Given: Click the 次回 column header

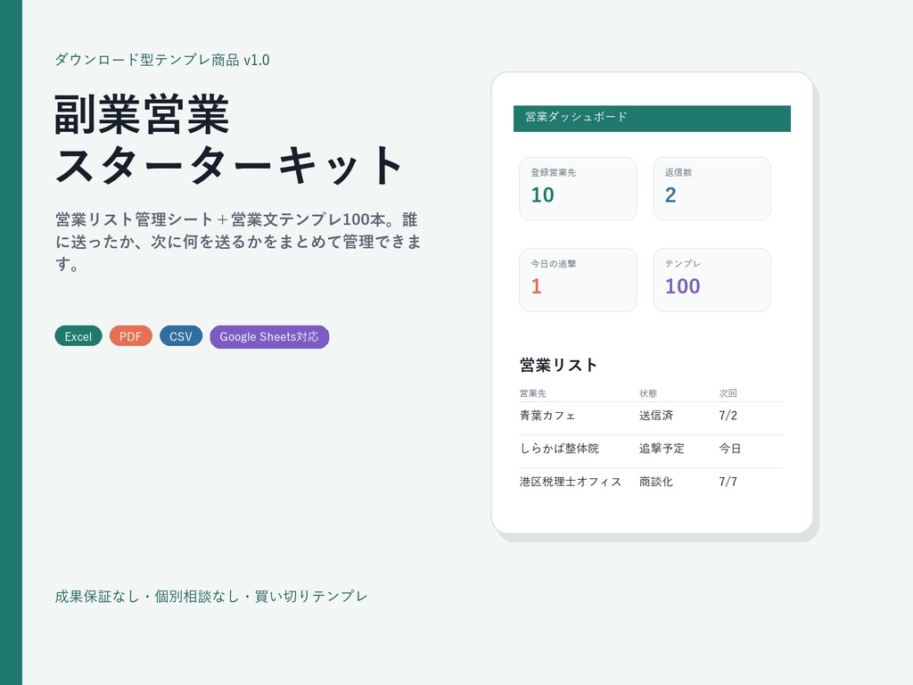Looking at the screenshot, I should point(728,393).
